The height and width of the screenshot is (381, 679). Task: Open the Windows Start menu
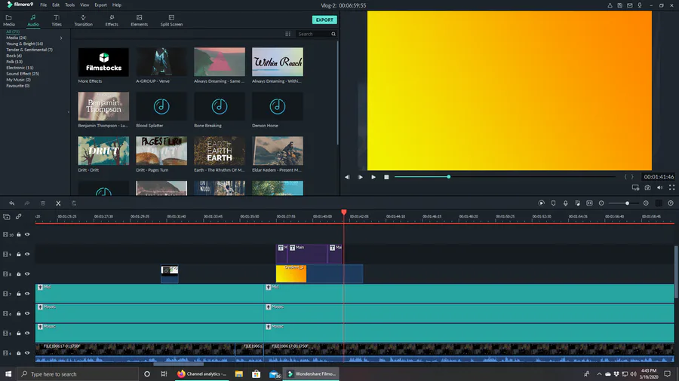click(8, 374)
